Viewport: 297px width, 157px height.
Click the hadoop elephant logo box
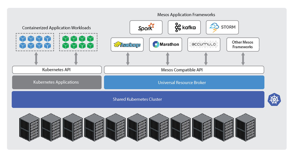pyautogui.click(x=127, y=44)
